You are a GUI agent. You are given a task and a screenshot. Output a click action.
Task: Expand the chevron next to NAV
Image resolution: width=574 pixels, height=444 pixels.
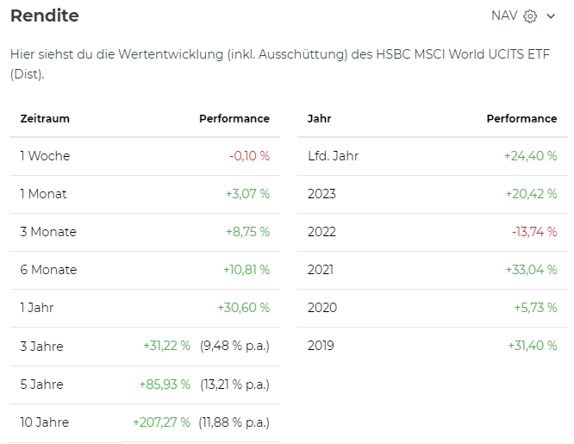pos(552,16)
